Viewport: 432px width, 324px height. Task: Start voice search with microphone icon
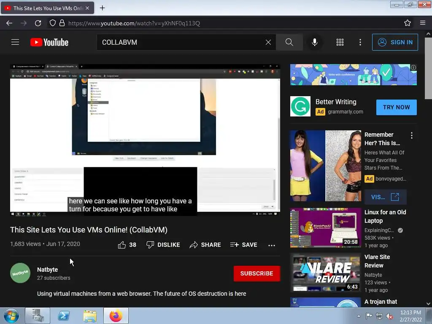314,42
